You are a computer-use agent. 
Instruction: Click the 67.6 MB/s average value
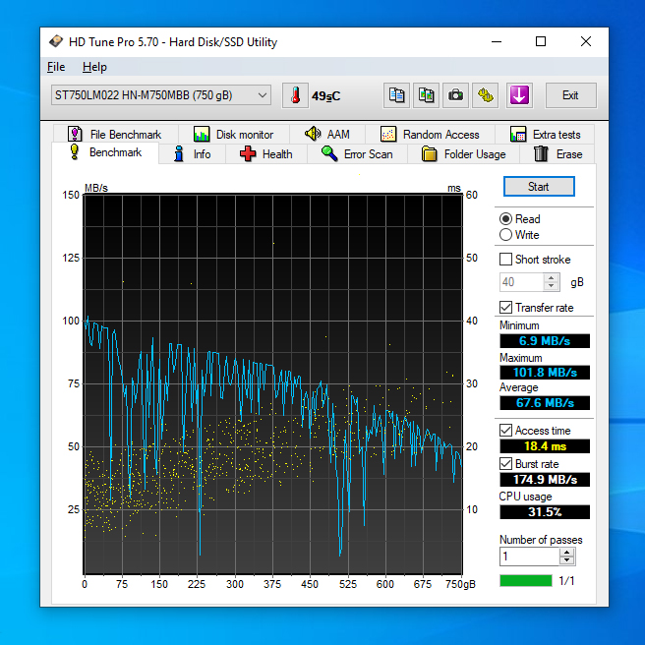coord(545,403)
